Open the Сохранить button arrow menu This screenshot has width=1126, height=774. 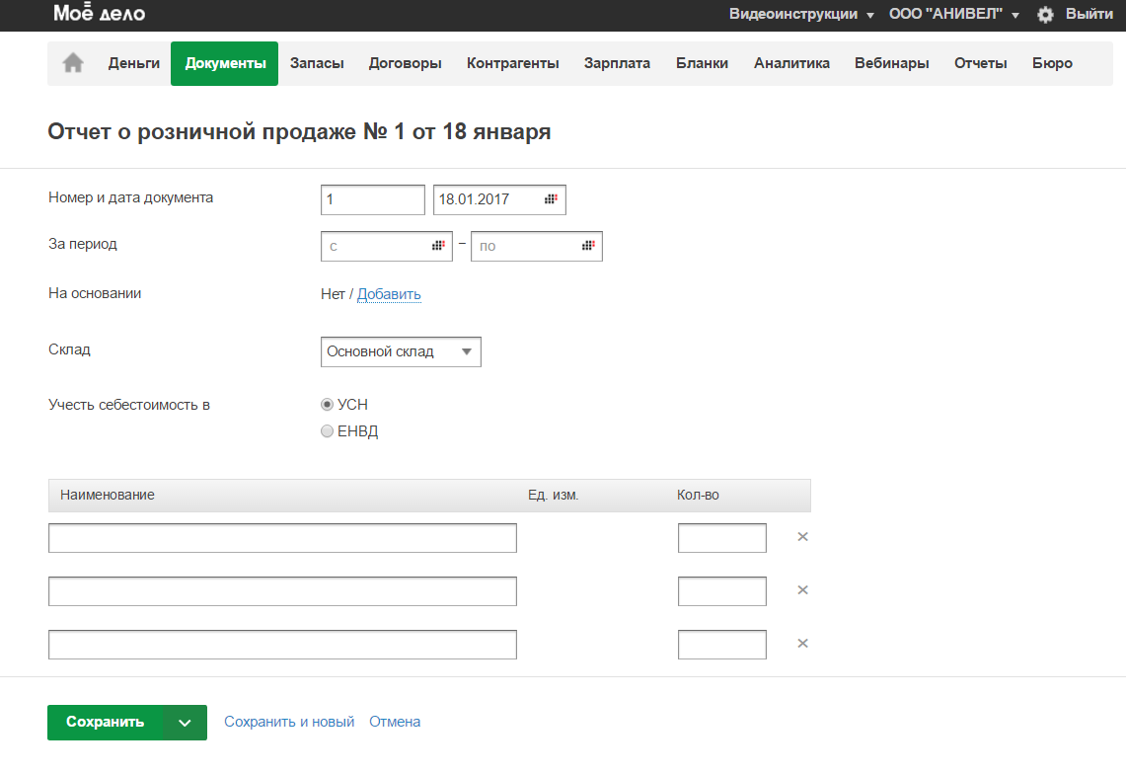[185, 723]
